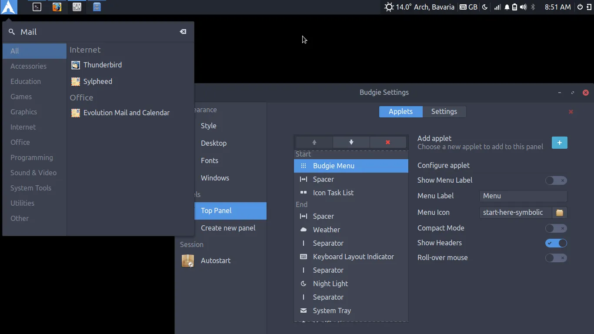Image resolution: width=594 pixels, height=334 pixels.
Task: Browse for menu icon with folder button
Action: coord(560,213)
